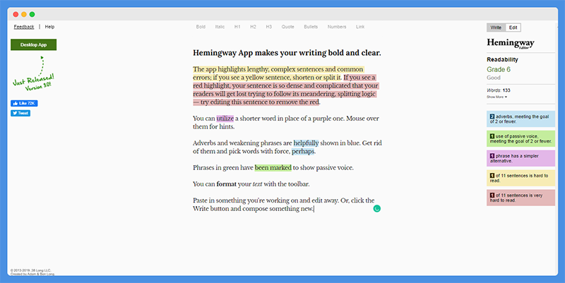
Task: Place cursor after 'compose something new.'
Action: 314,209
